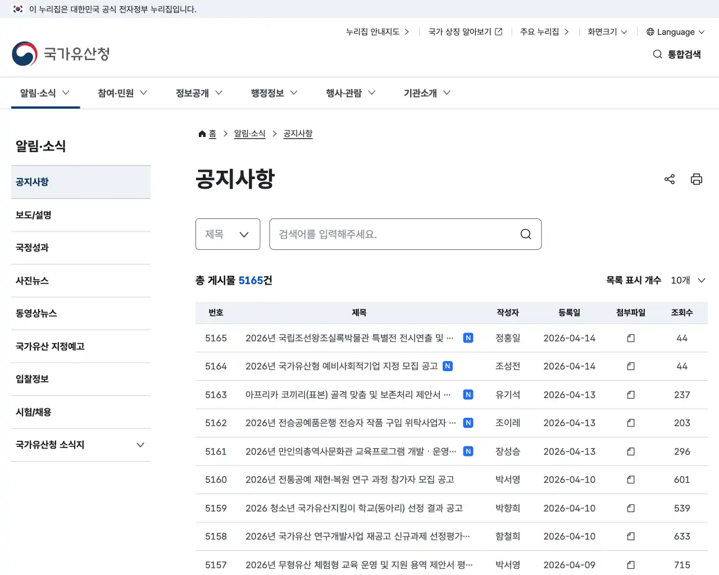Click the search magnifier in the search box
719x575 pixels.
point(526,234)
